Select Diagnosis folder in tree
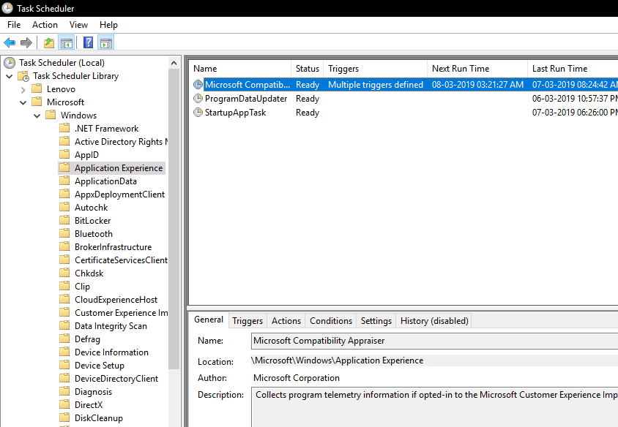 (94, 392)
